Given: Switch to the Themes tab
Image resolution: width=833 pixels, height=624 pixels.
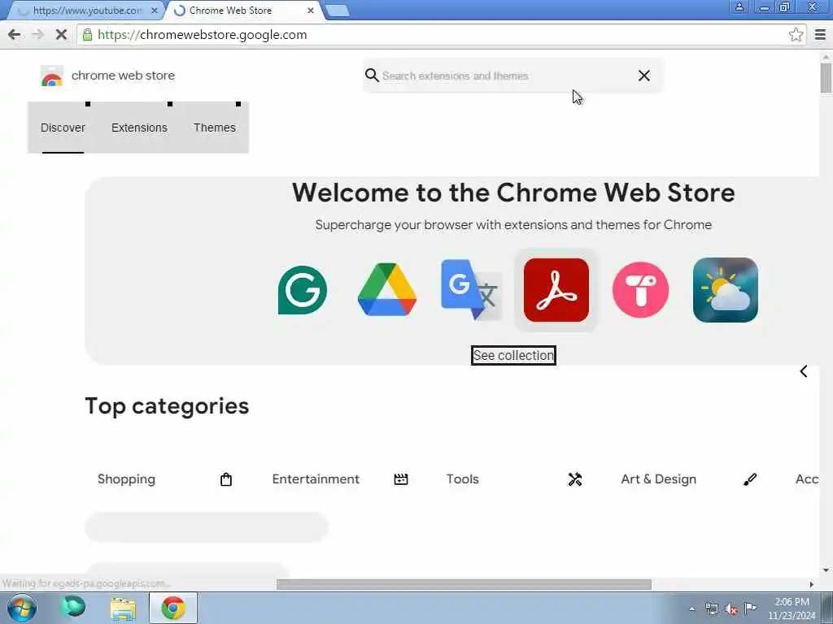Looking at the screenshot, I should (214, 128).
